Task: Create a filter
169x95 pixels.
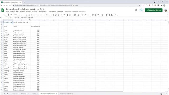Action: click(98, 15)
